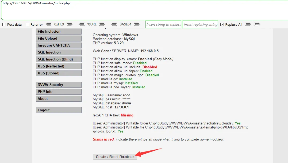Click the 'Enabled' allow_url_fopen status

(x=146, y=71)
